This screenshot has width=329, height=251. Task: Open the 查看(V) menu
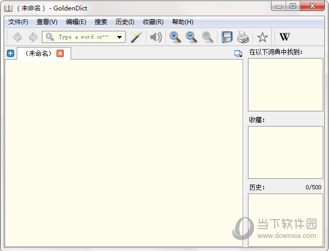47,22
